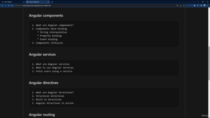Open the media control playlist icon
Screen dimensions: 210x118
pyautogui.click(x=198, y=6)
